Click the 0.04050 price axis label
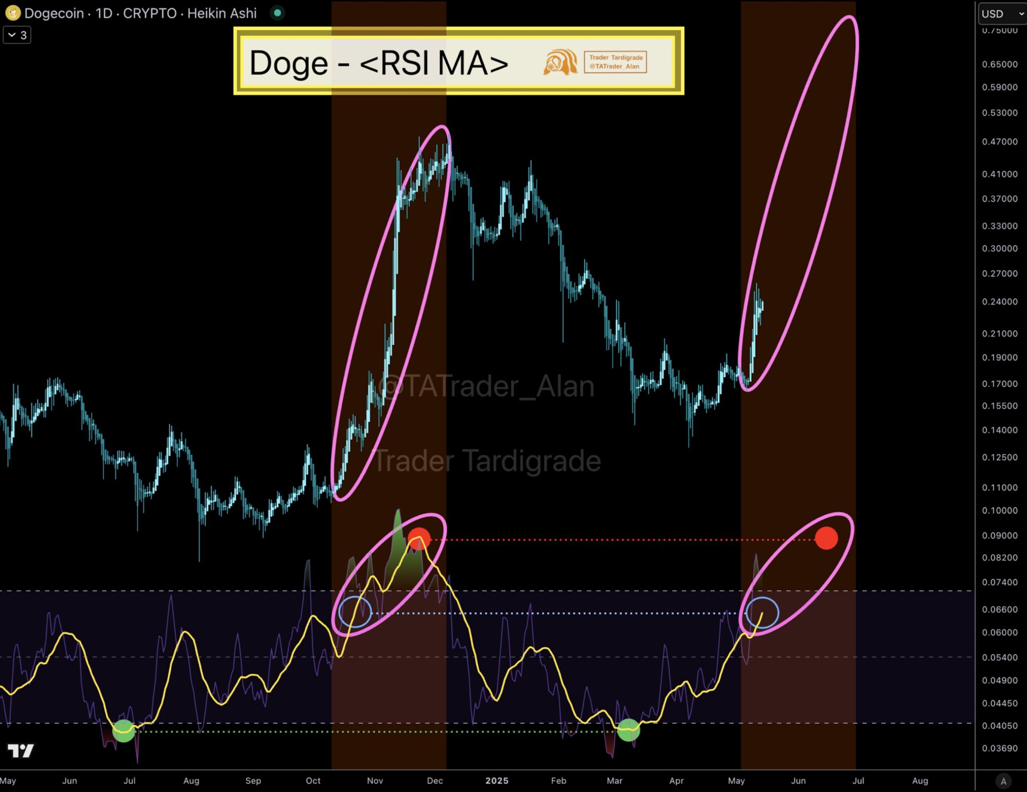The width and height of the screenshot is (1027, 792). pos(1000,726)
